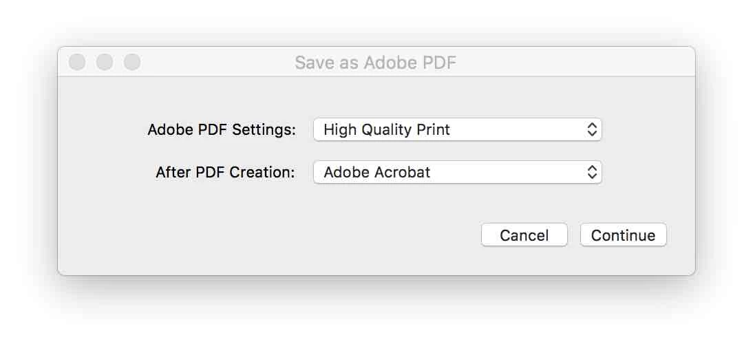This screenshot has height=344, width=753.
Task: Expand the PDF preset list via its chevrons
Action: (591, 129)
